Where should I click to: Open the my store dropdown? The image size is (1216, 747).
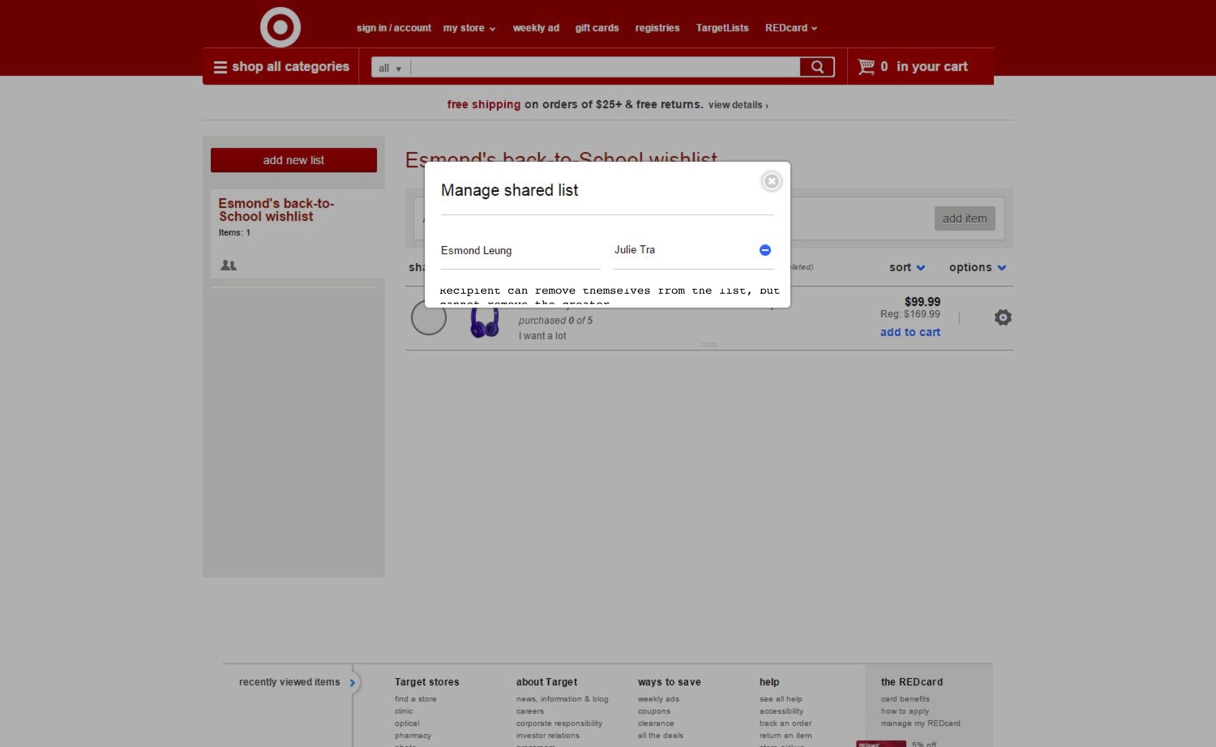469,28
